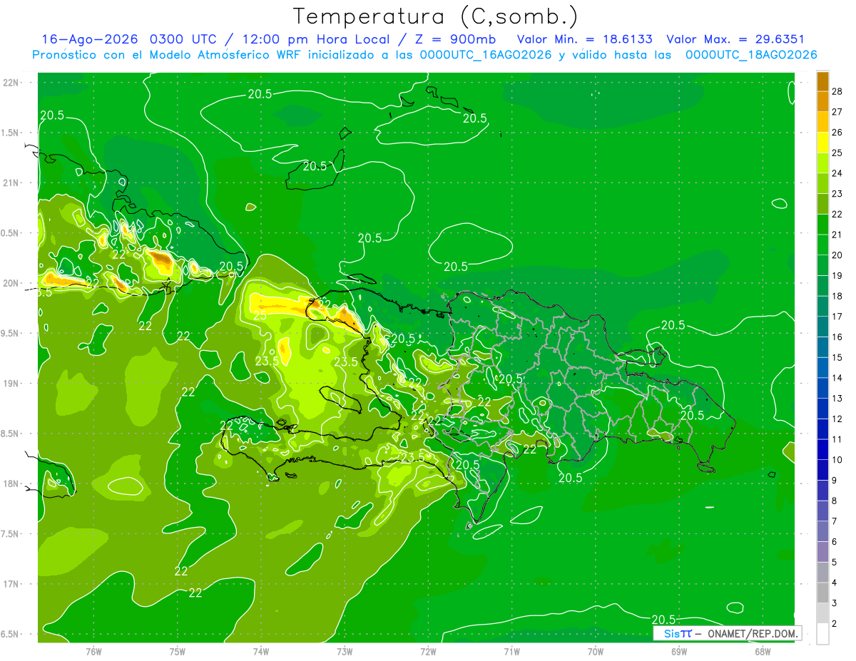
Task: Click the "SisTT - ONAMET/REP.DOM." credit label
Action: 728,633
